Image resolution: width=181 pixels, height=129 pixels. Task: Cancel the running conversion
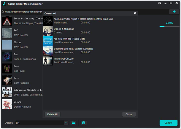(x=169, y=123)
